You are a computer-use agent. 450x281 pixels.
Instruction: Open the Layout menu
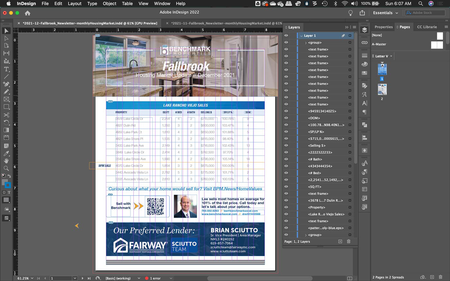pyautogui.click(x=75, y=4)
